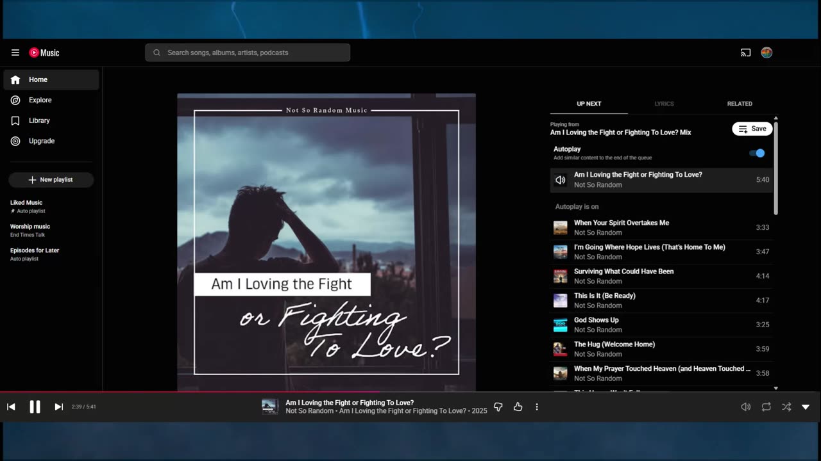Toggle repeat mode

coord(766,407)
